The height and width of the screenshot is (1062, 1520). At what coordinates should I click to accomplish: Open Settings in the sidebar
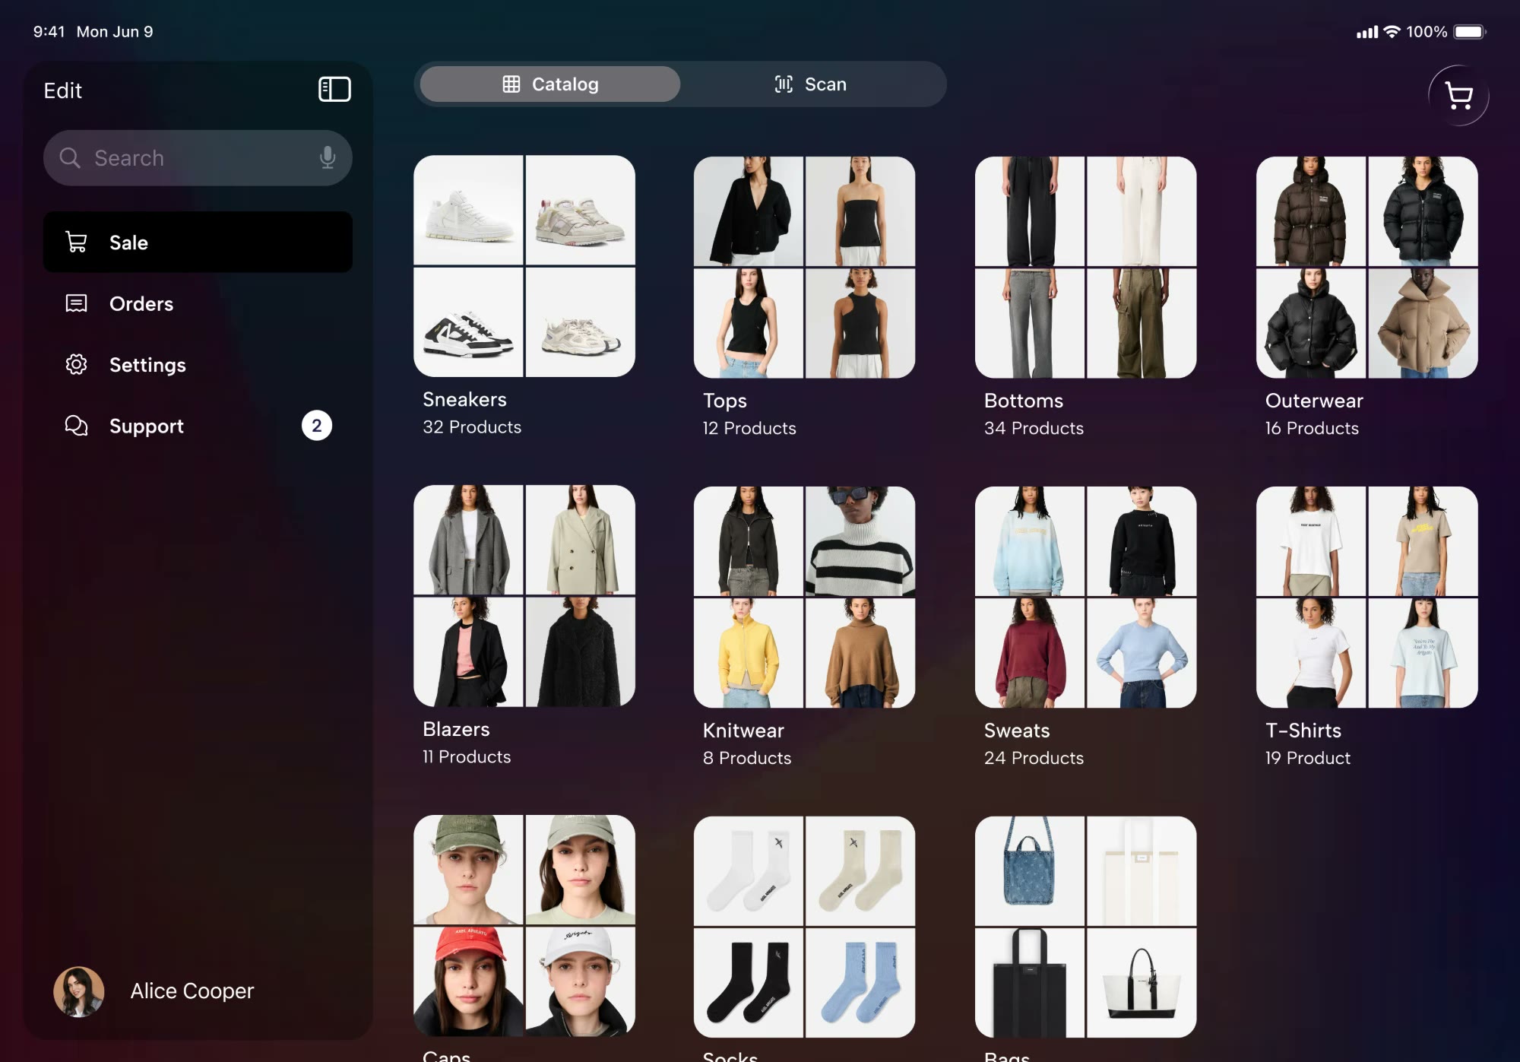click(x=198, y=364)
